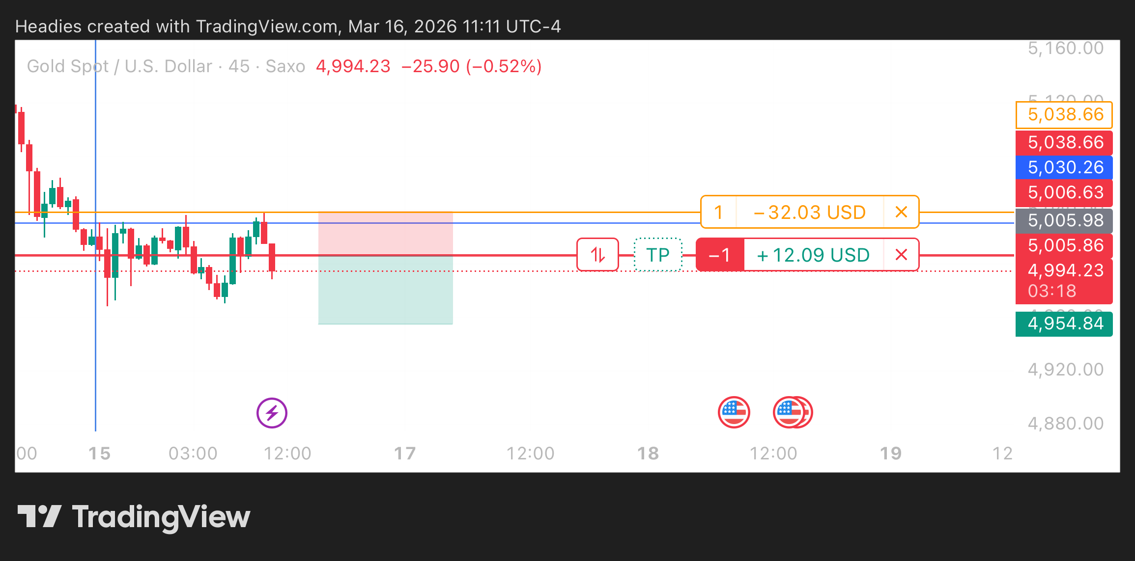The image size is (1135, 561).
Task: Add take profit via dotted TP button
Action: (658, 255)
